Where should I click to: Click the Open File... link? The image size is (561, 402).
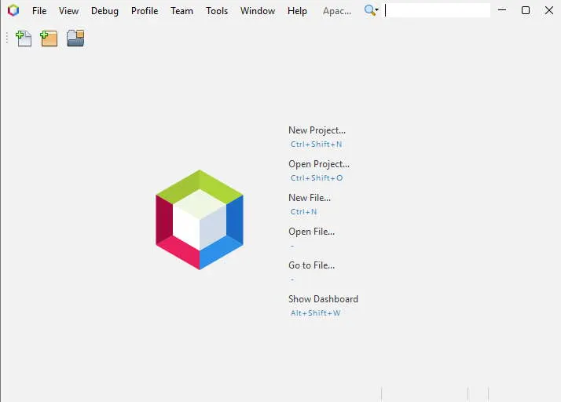click(312, 232)
